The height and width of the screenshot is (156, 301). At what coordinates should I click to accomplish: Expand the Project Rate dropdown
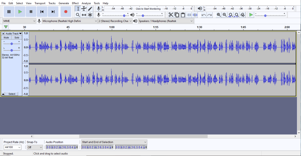click(12, 147)
